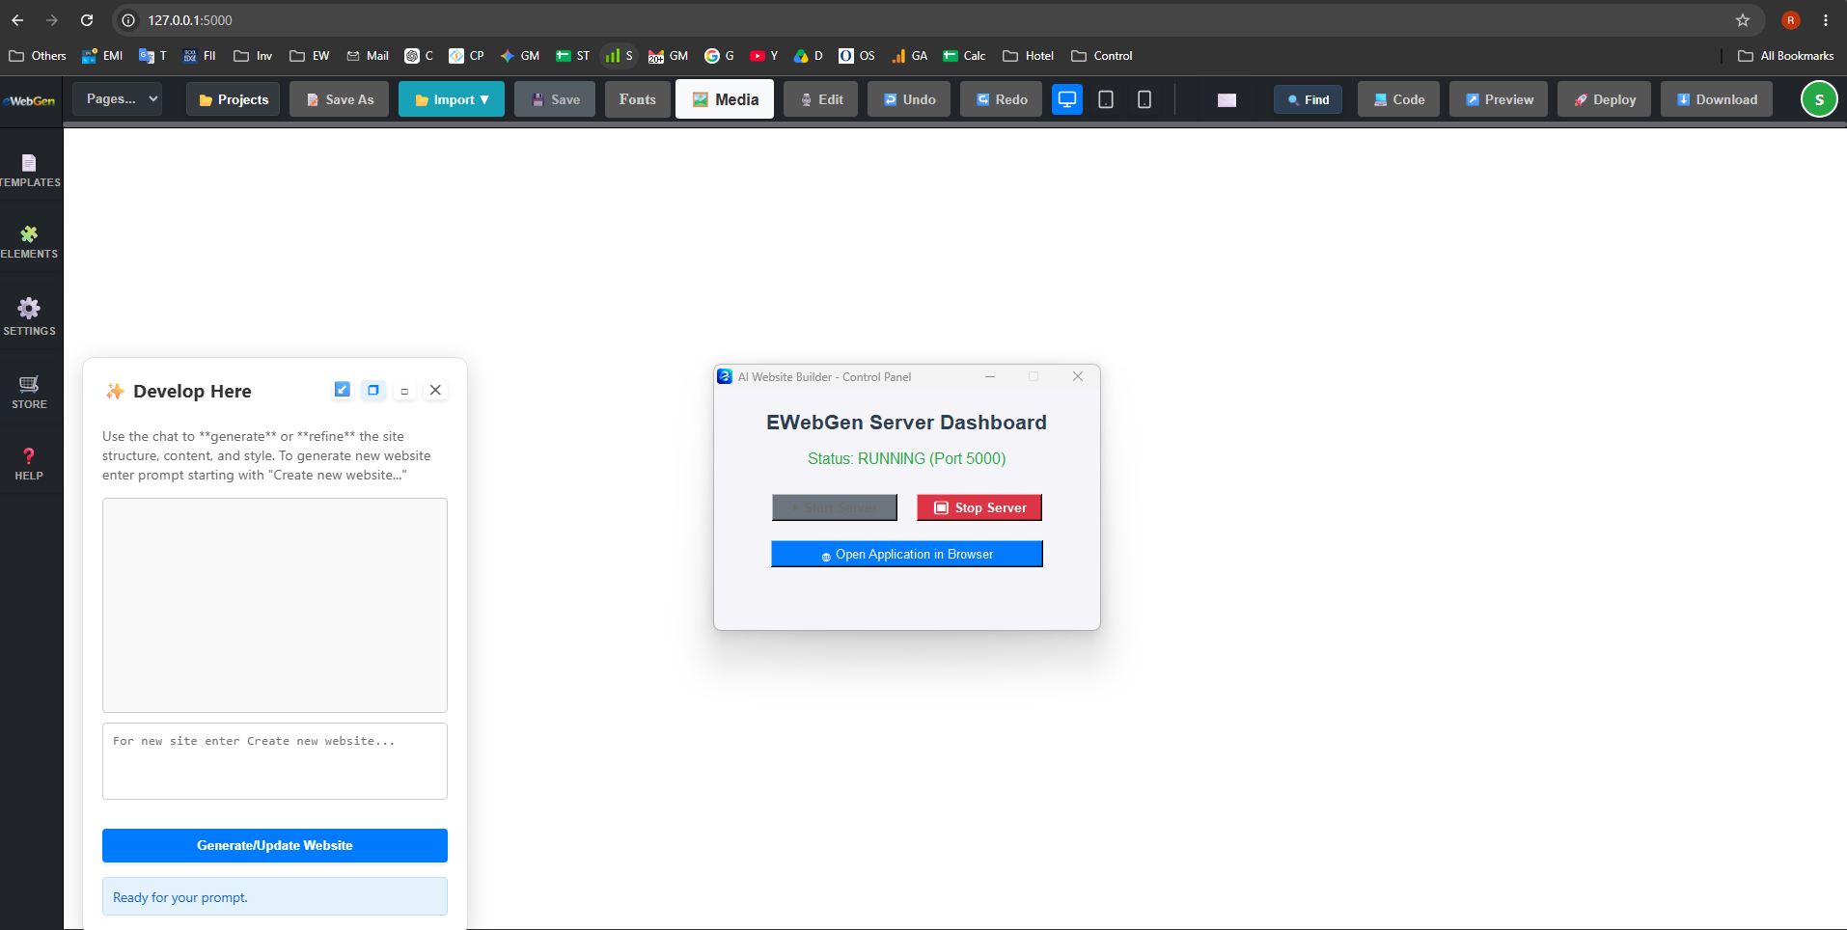
Task: Expand the Import dropdown menu
Action: click(x=452, y=99)
